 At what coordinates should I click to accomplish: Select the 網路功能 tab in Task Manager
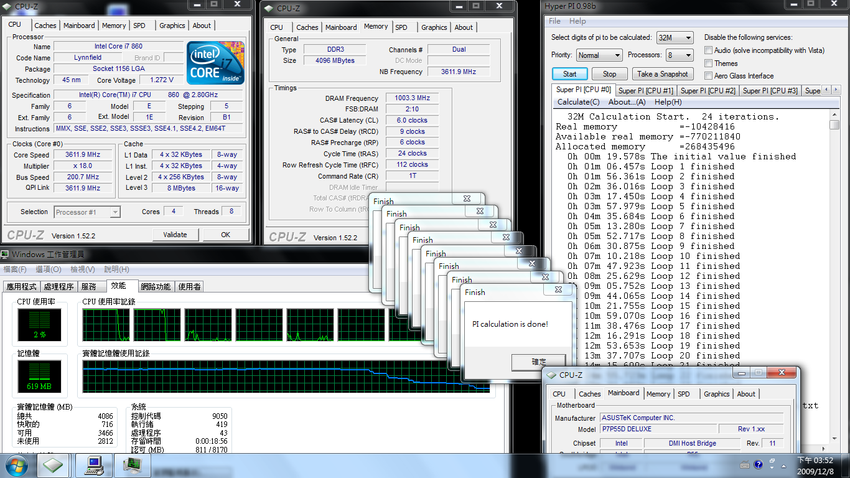pyautogui.click(x=156, y=287)
